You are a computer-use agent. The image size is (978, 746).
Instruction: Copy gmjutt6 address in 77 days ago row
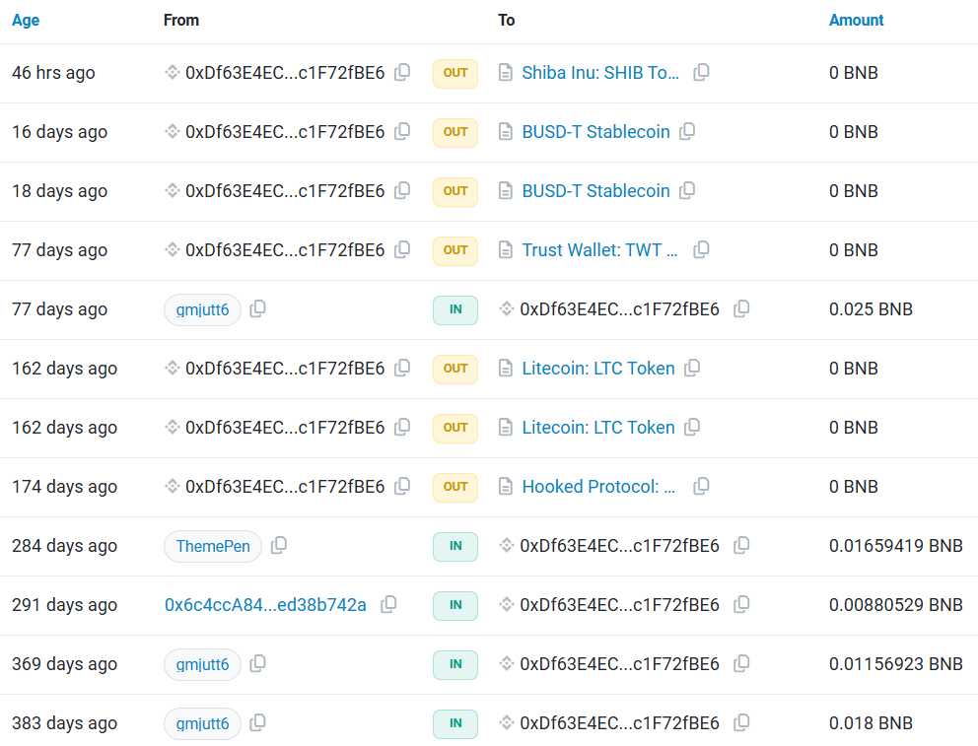click(x=257, y=309)
